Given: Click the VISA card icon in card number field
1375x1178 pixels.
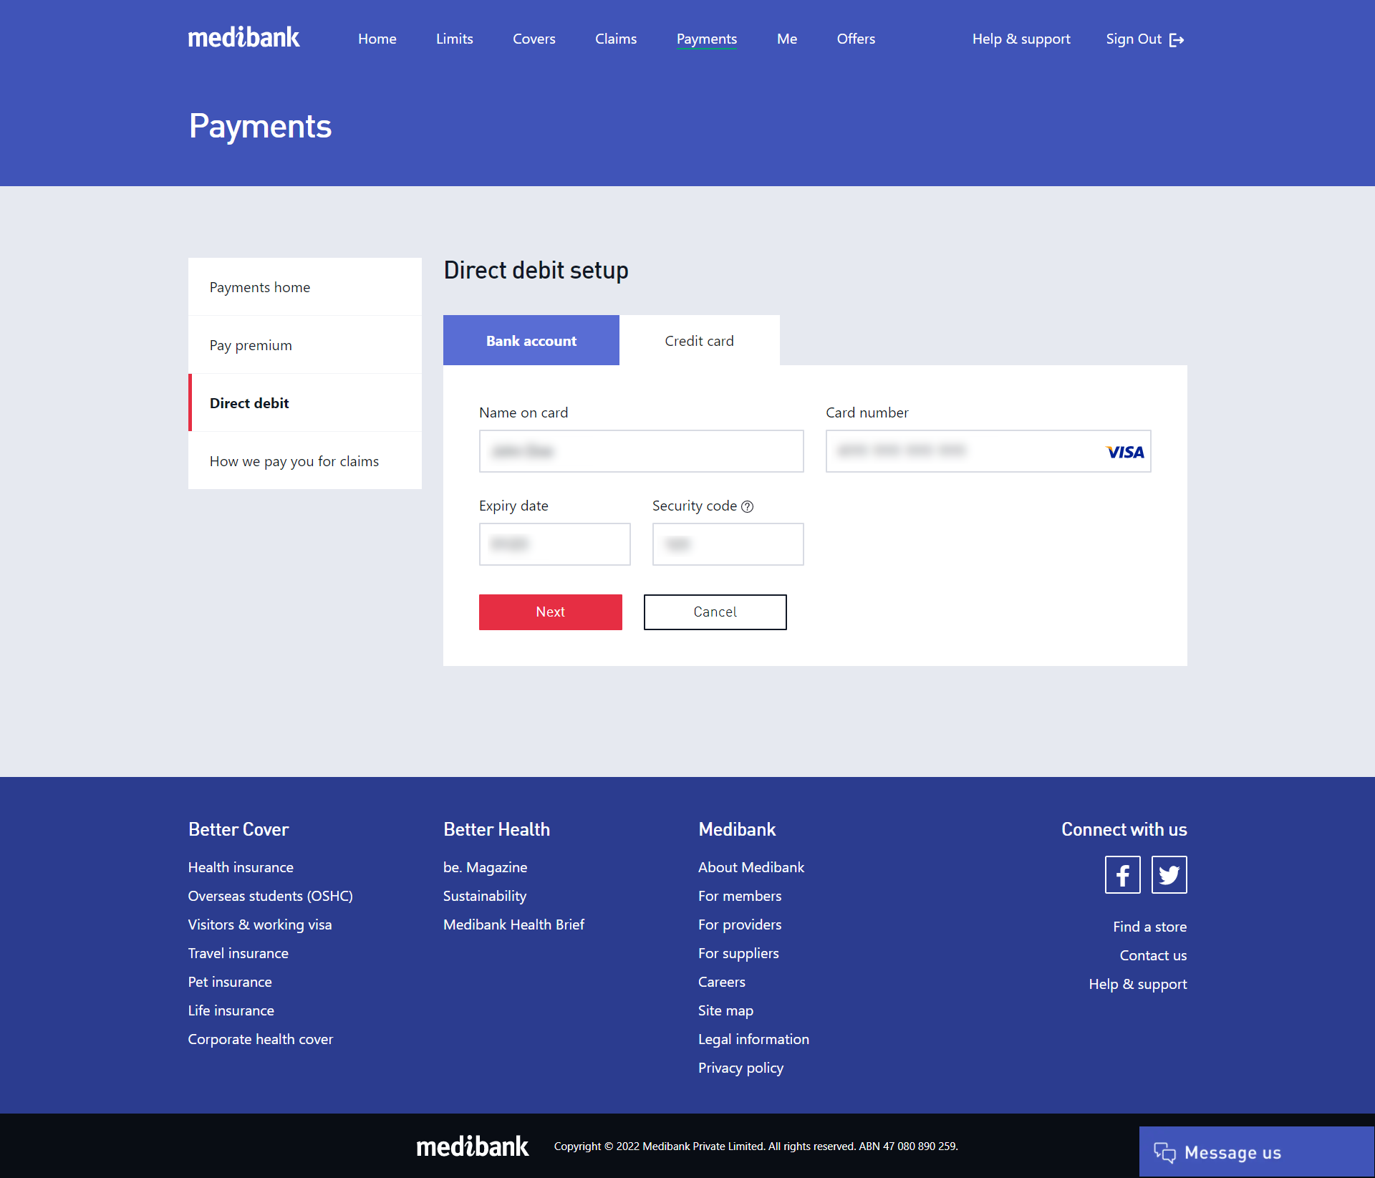Looking at the screenshot, I should (x=1121, y=451).
